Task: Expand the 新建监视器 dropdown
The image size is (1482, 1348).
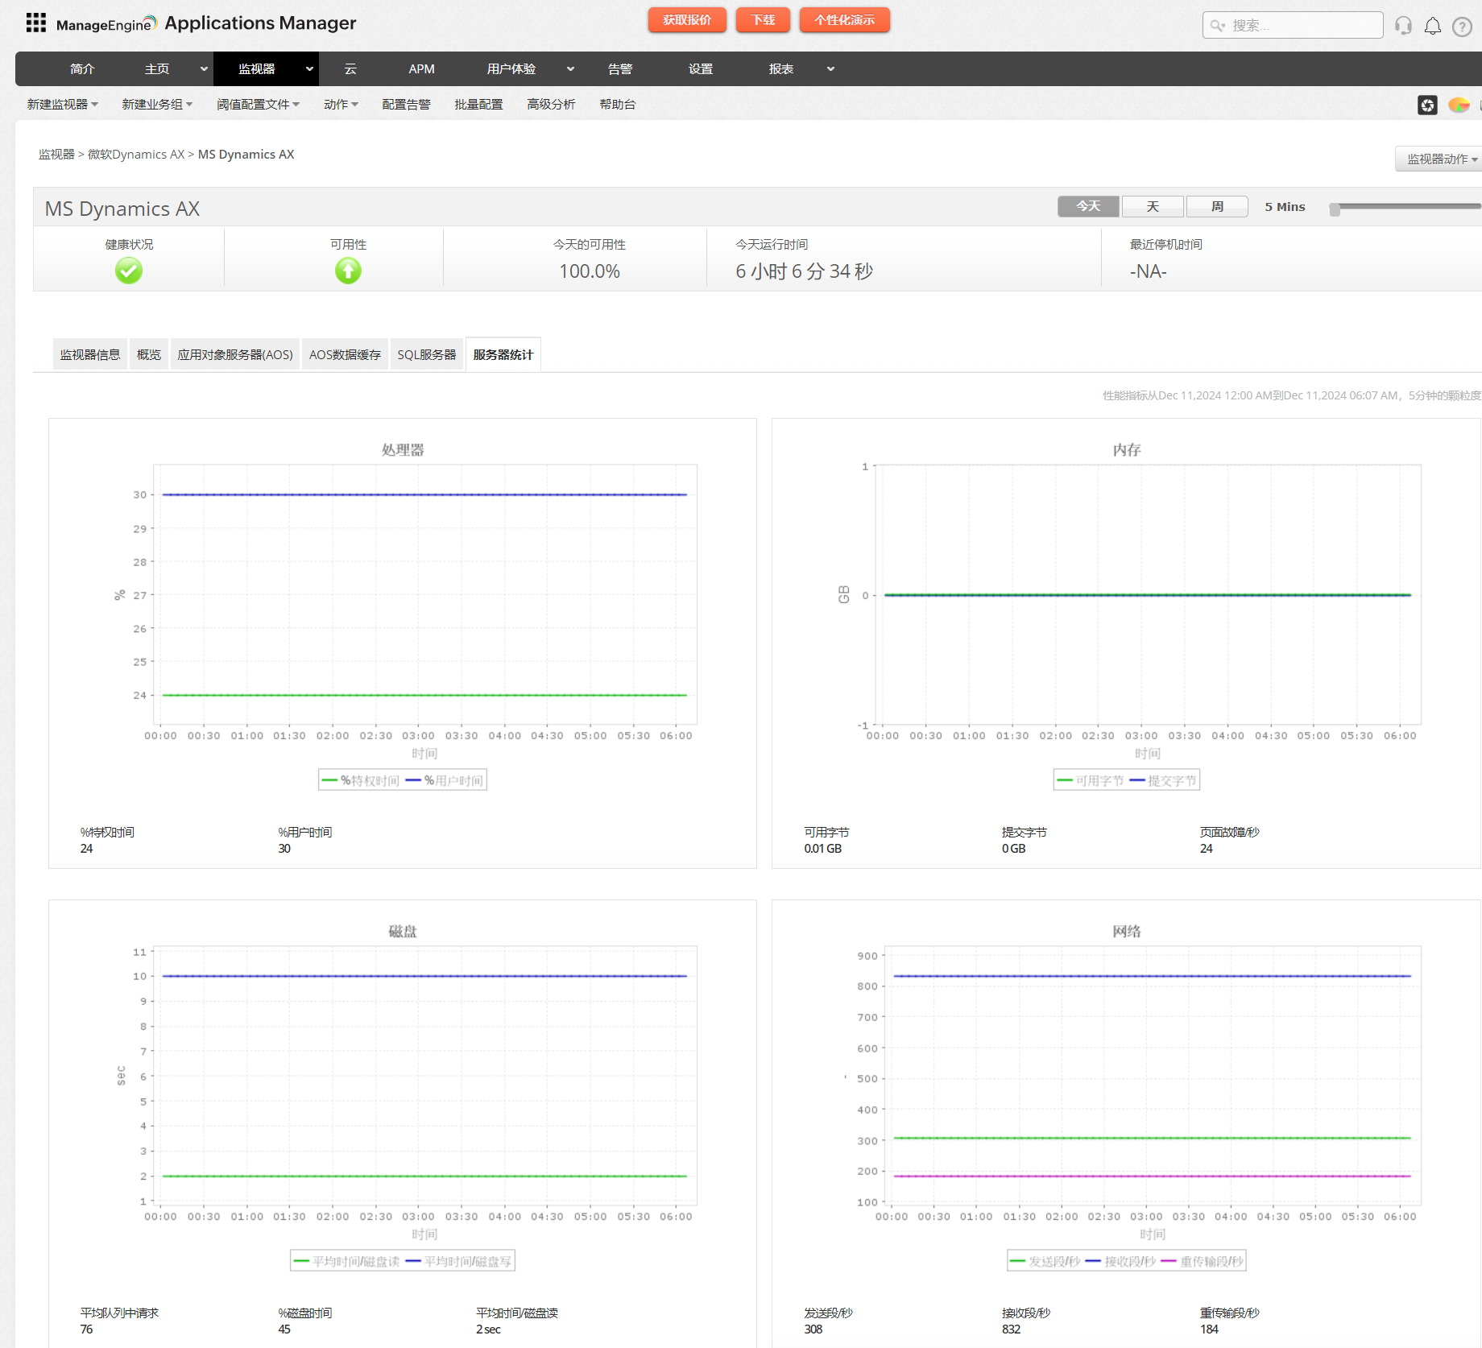Action: click(63, 105)
